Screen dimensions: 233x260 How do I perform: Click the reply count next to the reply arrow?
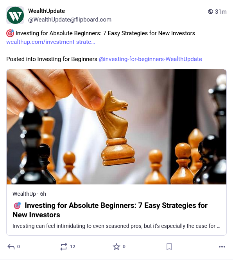[x=18, y=247]
